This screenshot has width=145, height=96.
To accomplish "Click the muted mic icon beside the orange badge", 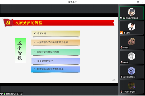I will [125, 33].
